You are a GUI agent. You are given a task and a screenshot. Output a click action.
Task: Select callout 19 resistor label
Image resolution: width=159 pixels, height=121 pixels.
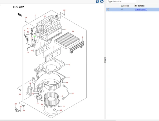[x=38, y=103]
